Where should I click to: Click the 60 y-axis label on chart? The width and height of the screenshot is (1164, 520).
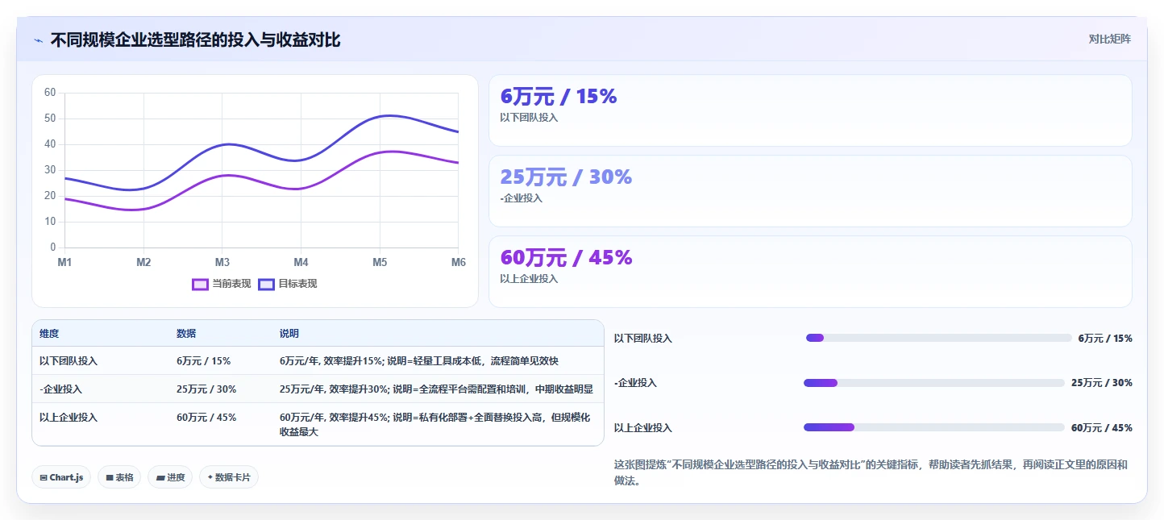50,93
